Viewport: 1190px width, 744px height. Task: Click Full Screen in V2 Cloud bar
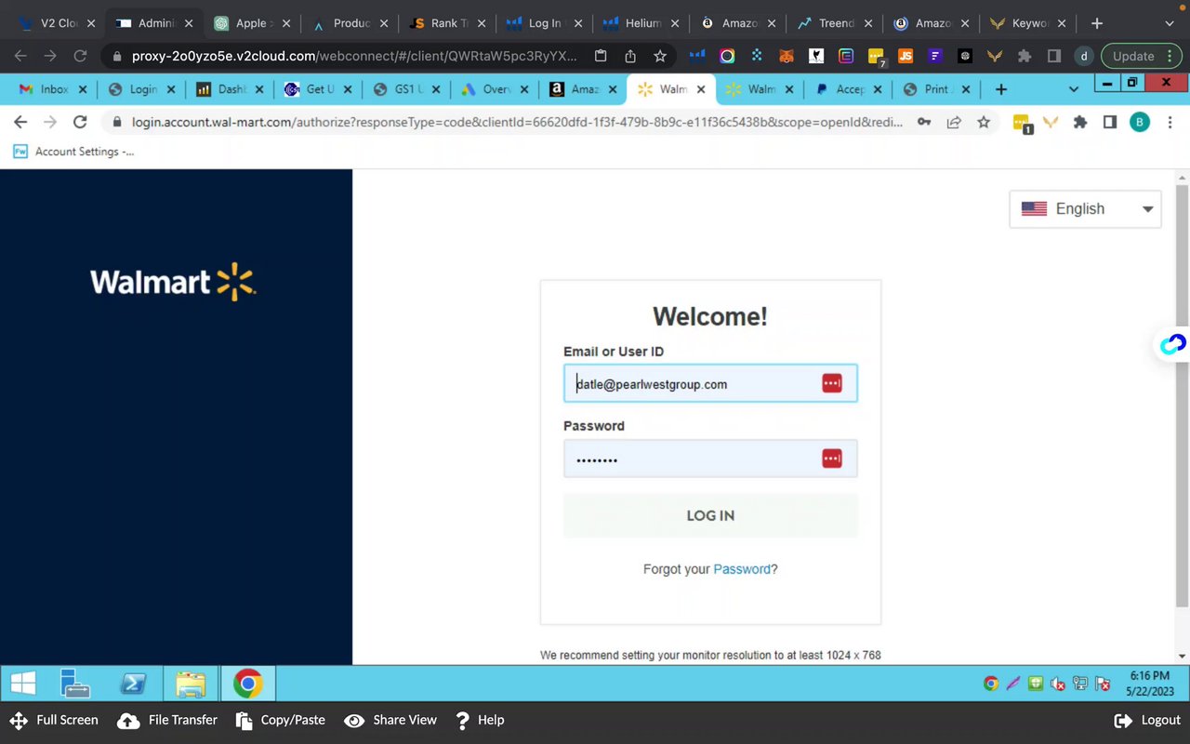[x=54, y=720]
